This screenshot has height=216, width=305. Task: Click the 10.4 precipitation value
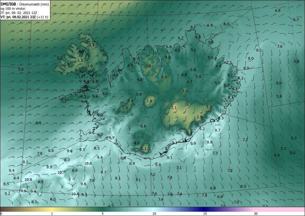point(75,194)
